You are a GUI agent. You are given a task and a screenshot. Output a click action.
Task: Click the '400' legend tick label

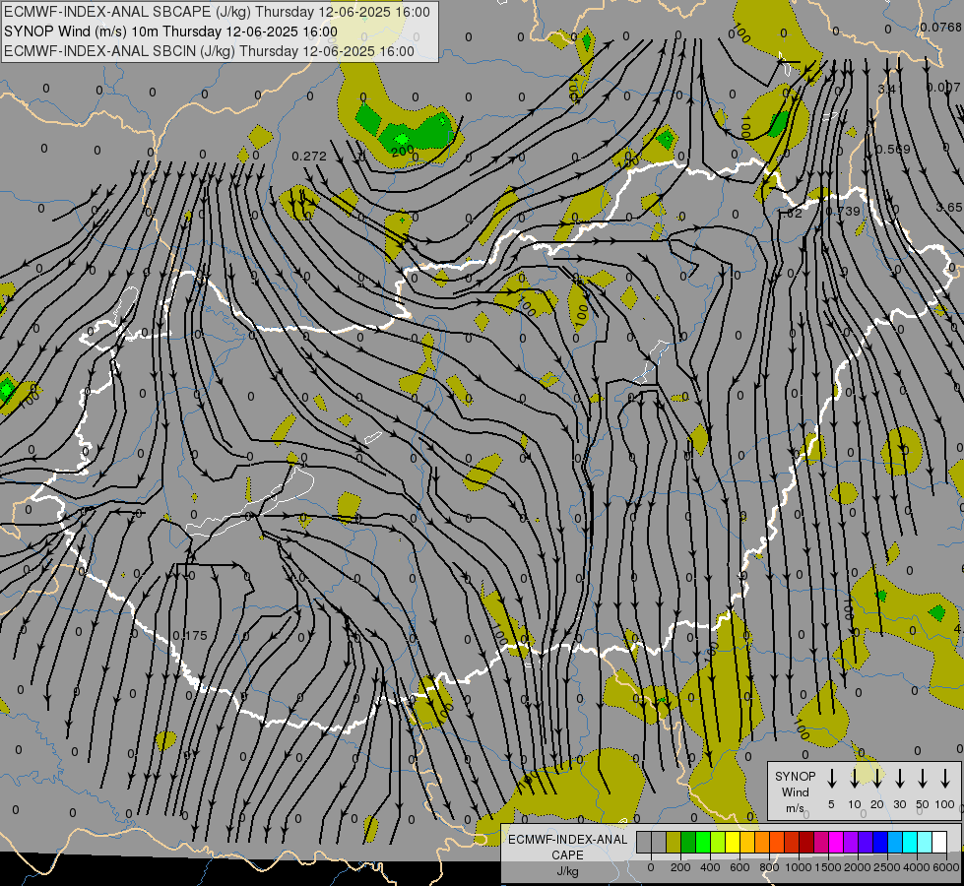pyautogui.click(x=710, y=867)
